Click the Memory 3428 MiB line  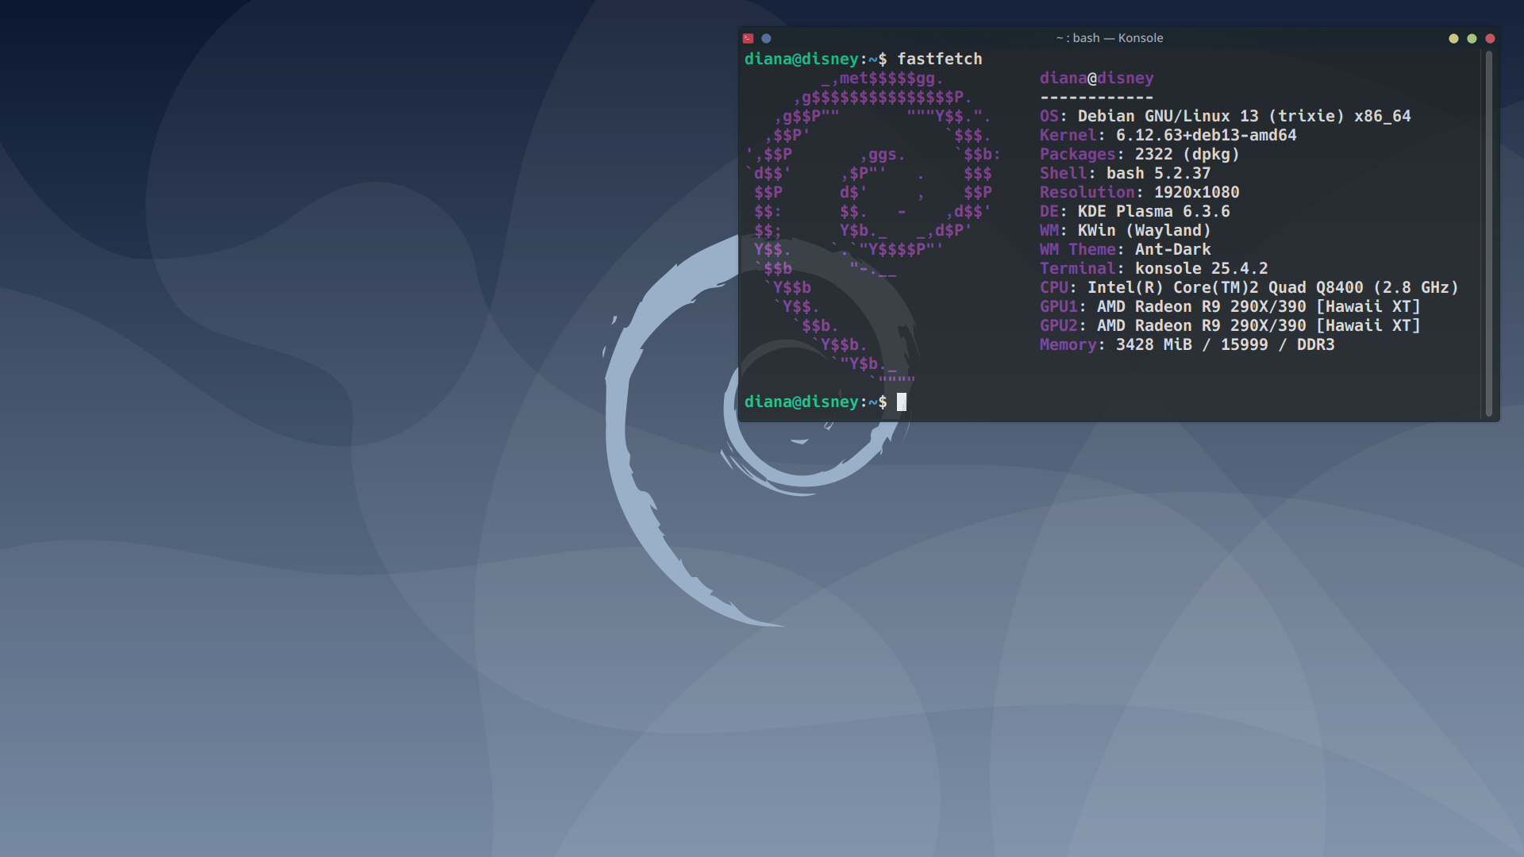click(1187, 344)
